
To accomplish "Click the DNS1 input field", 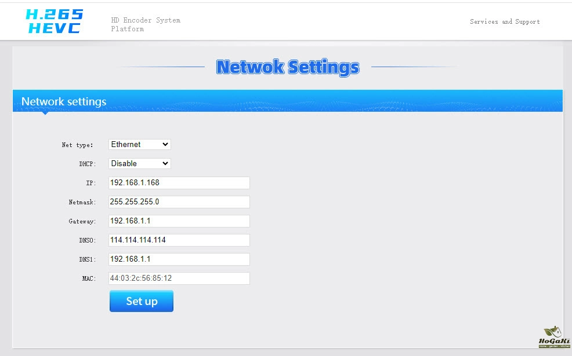I will click(179, 259).
